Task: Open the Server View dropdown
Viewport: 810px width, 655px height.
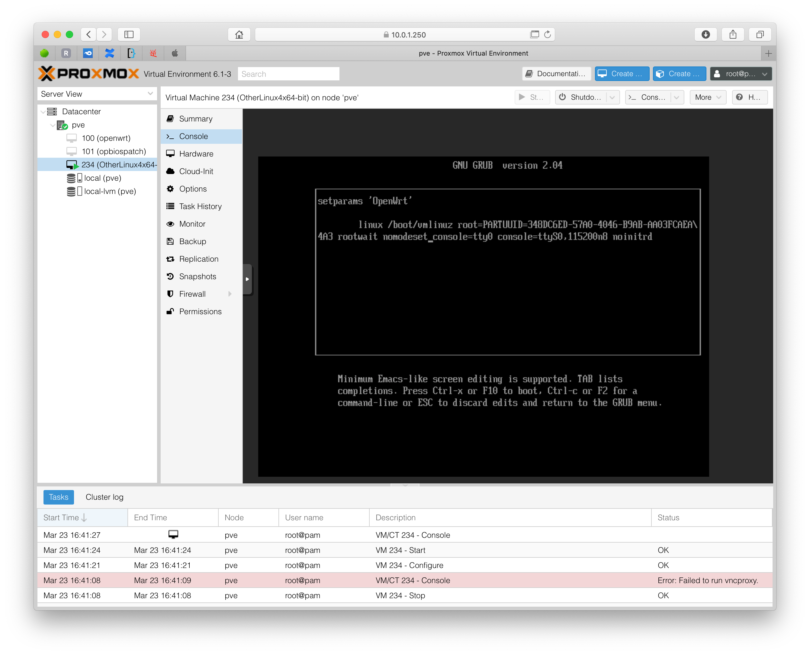Action: [x=150, y=94]
